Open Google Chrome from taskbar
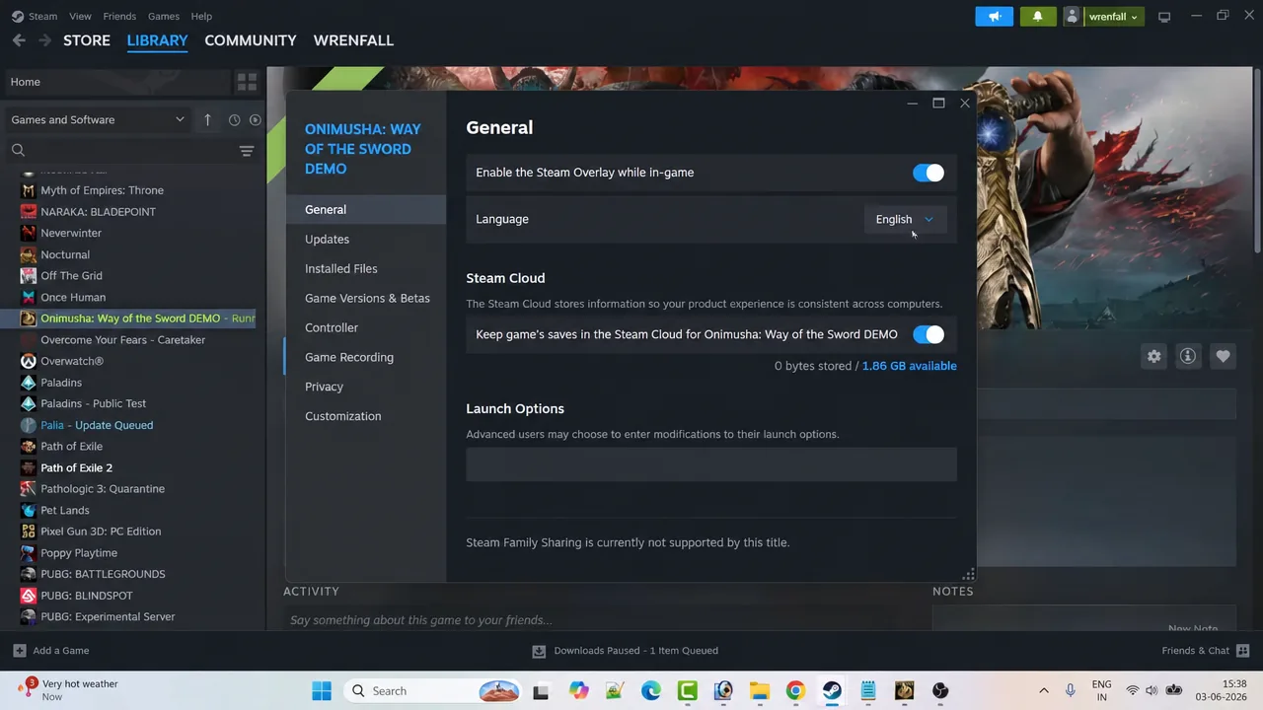 tap(795, 691)
